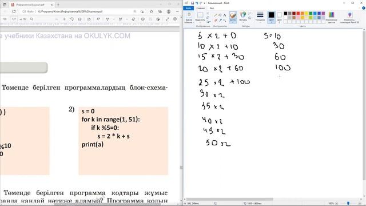Pick the red color swatch
This screenshot has width=366, height=206.
click(298, 13)
